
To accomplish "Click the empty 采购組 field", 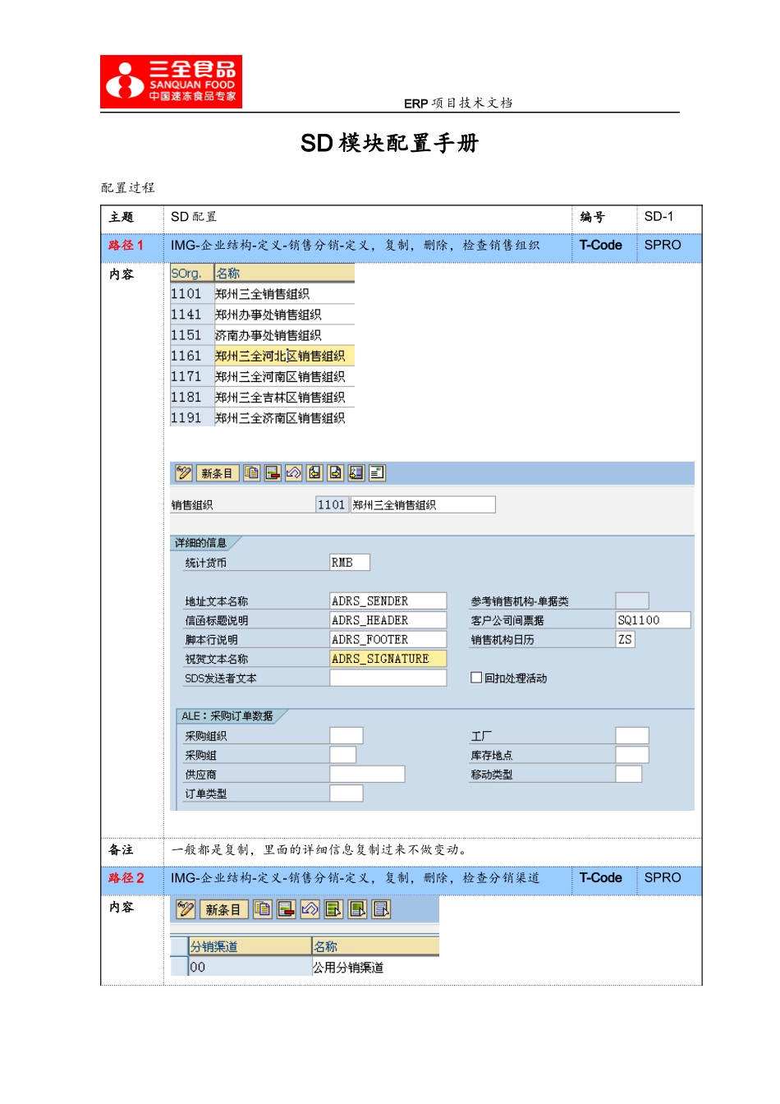I will coord(343,755).
